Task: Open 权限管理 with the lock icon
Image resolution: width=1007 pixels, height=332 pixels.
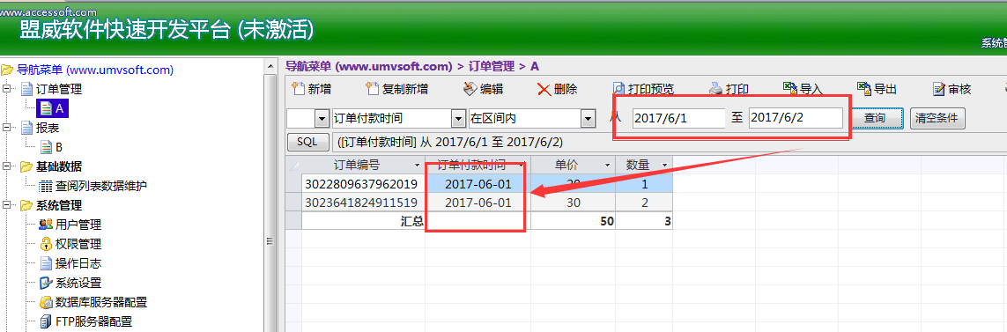Action: (78, 244)
